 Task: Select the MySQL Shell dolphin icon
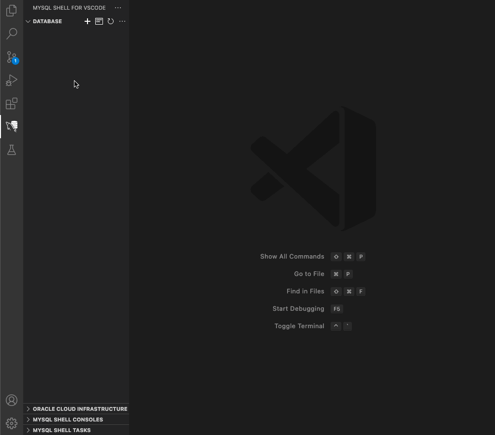(x=12, y=126)
